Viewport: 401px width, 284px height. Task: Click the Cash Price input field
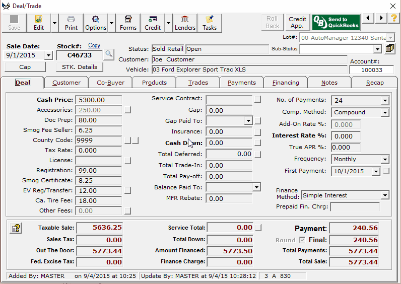98,100
